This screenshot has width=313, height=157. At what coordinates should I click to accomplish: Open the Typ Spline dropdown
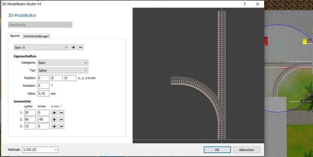pyautogui.click(x=63, y=71)
